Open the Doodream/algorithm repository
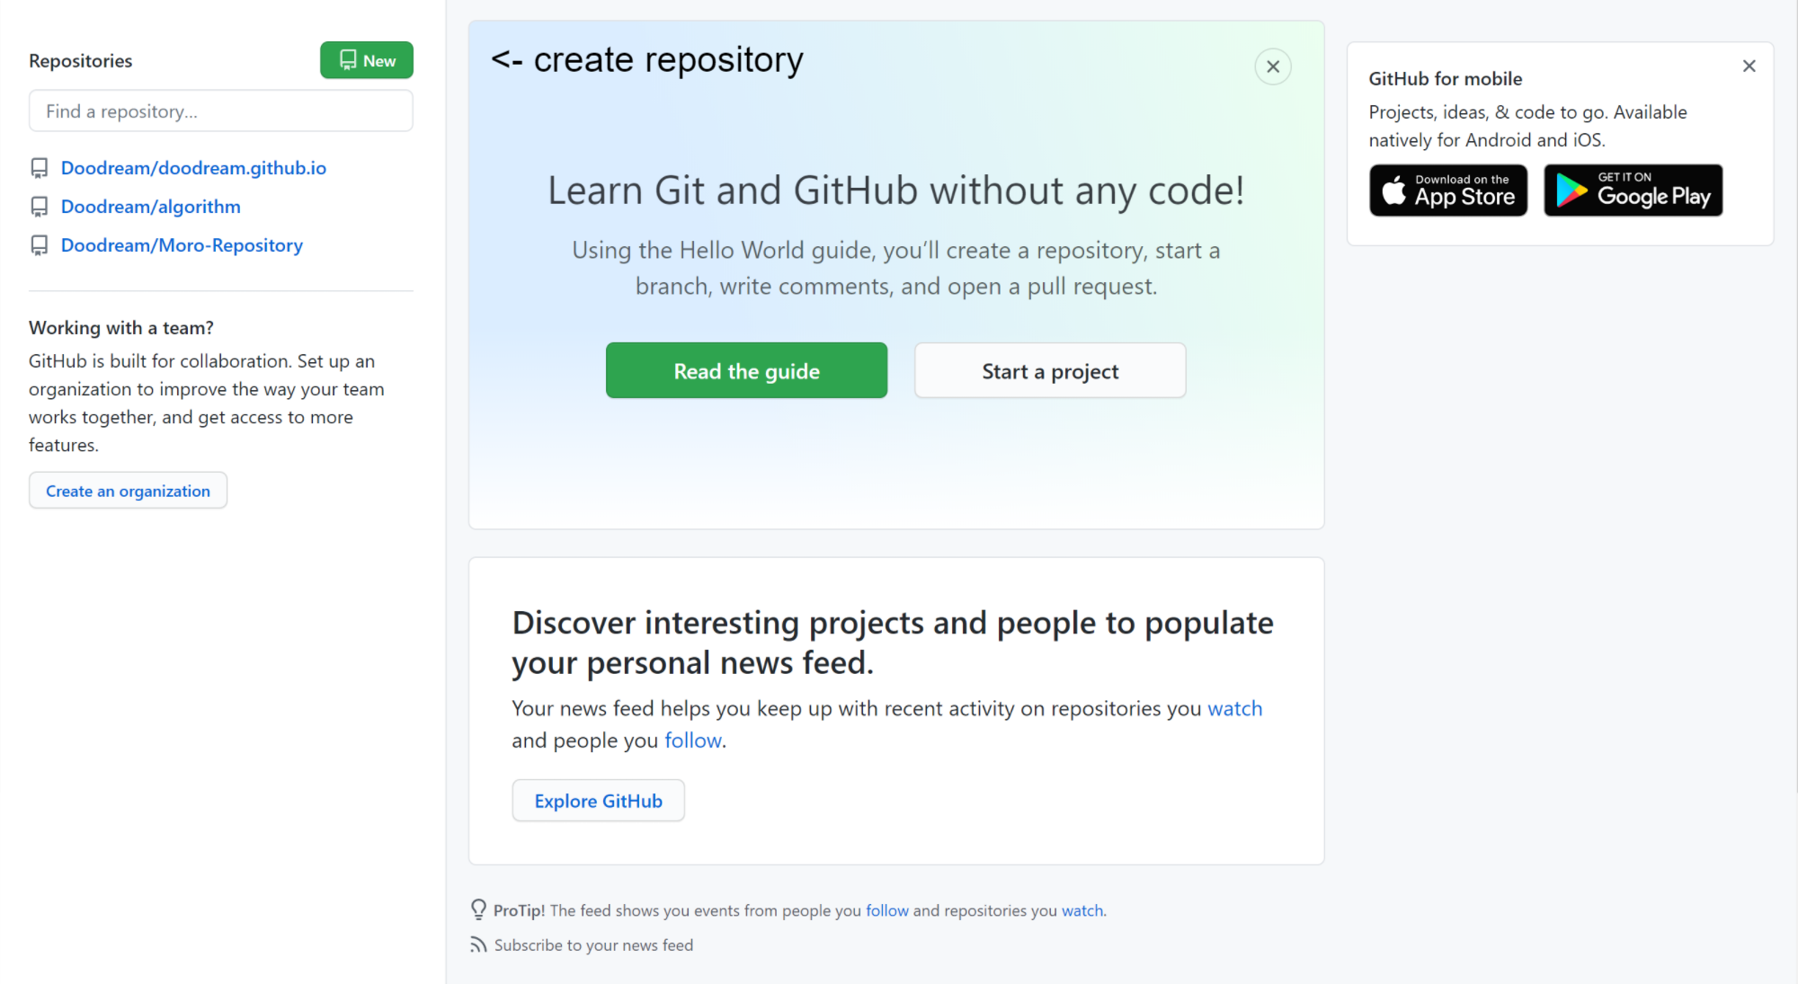This screenshot has height=984, width=1798. 150,207
